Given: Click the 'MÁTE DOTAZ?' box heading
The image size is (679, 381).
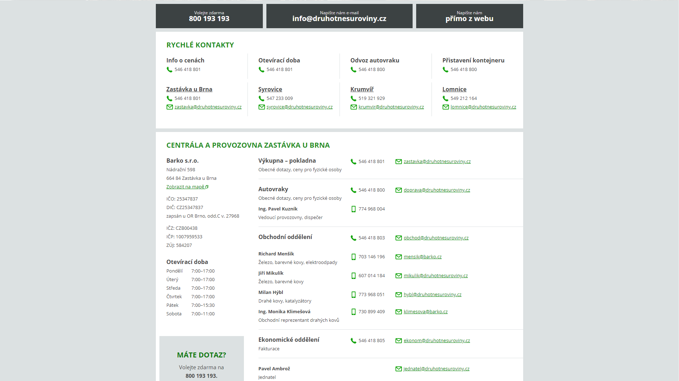Looking at the screenshot, I should point(201,355).
